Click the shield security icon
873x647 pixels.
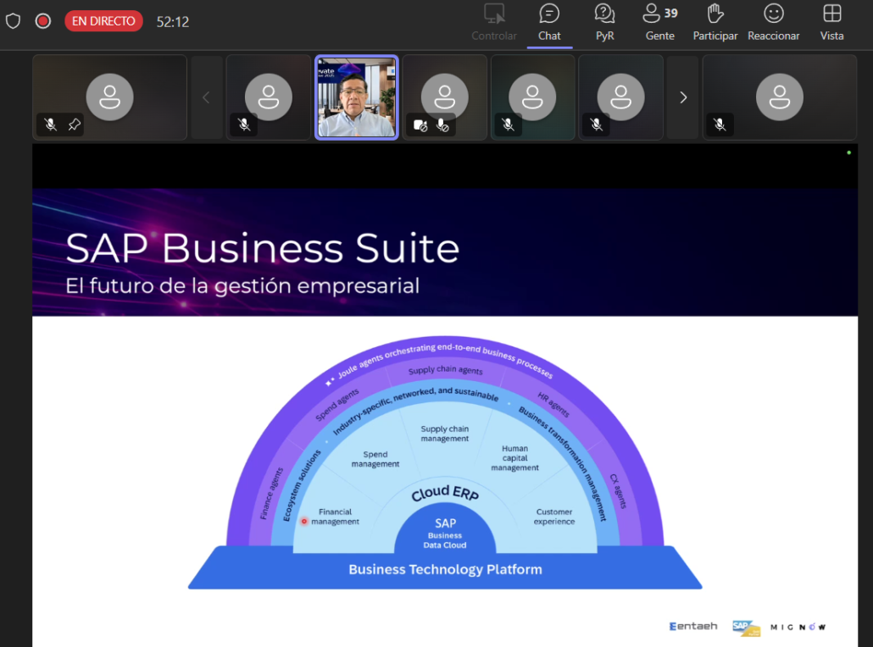(x=13, y=21)
